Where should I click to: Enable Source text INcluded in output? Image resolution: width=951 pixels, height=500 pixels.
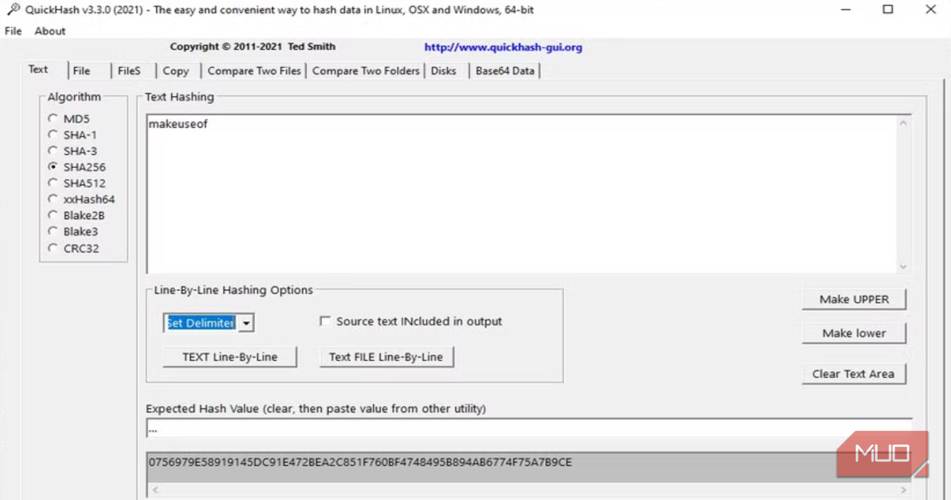(326, 321)
